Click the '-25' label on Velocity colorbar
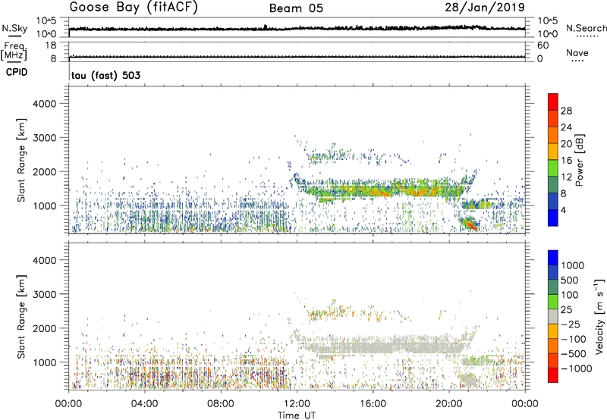Screen dimensions: 607x420 571,324
